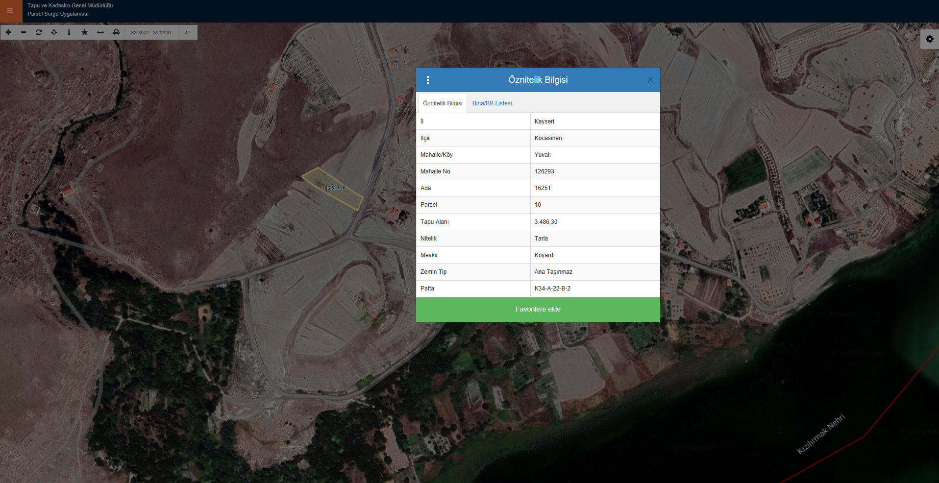Image resolution: width=939 pixels, height=483 pixels.
Task: Click the Yuvalı value in Mahalle/Köy row
Action: pos(543,155)
